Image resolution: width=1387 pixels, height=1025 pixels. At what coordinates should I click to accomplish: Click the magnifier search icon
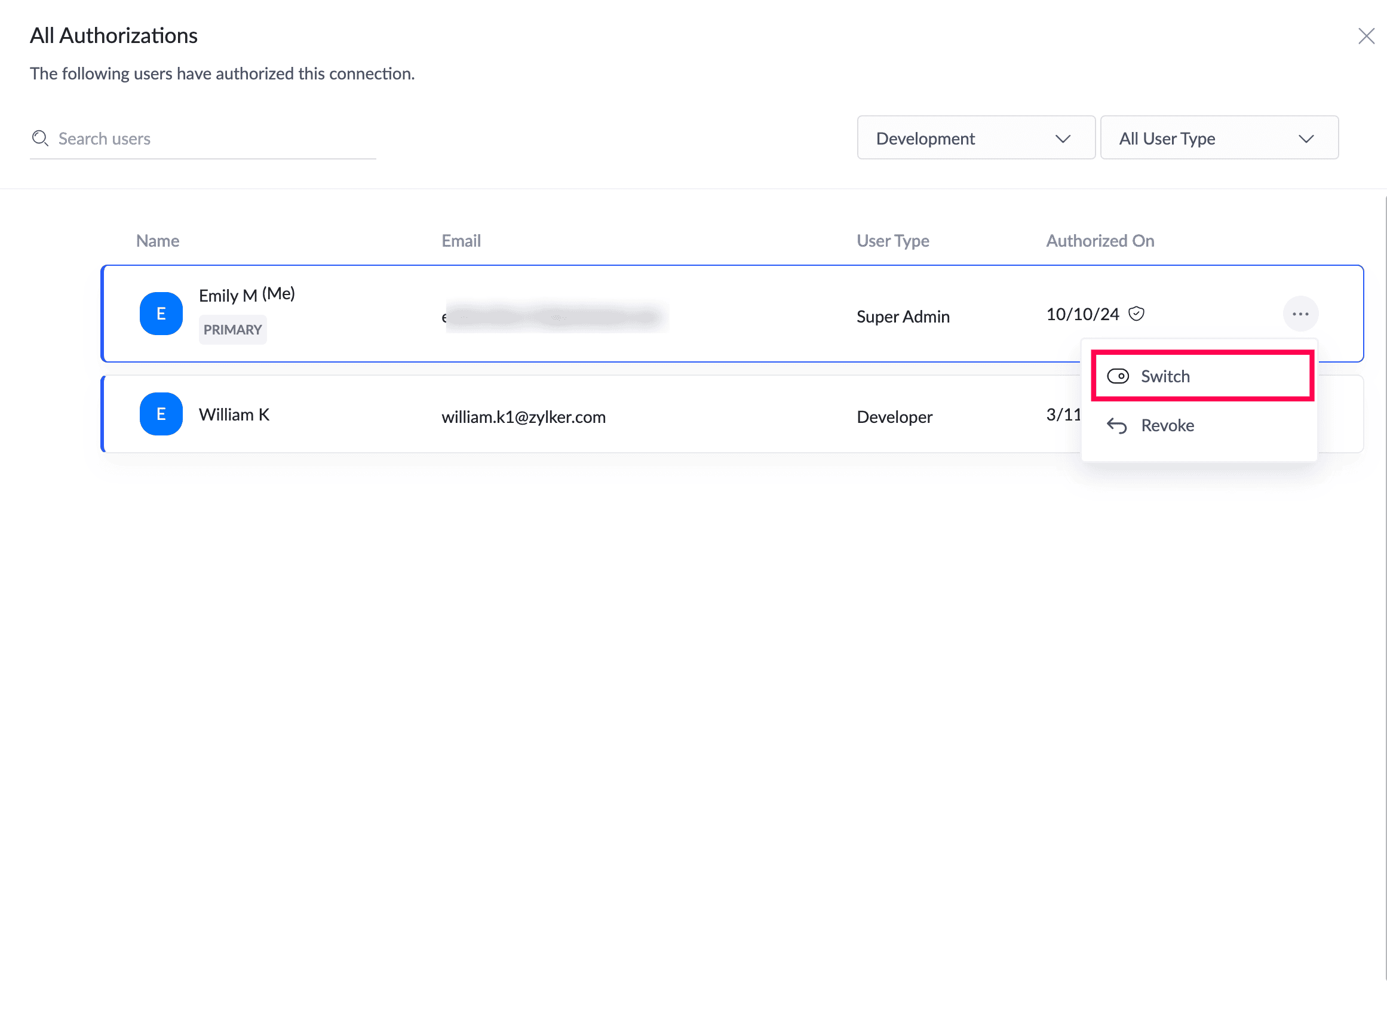pos(41,138)
